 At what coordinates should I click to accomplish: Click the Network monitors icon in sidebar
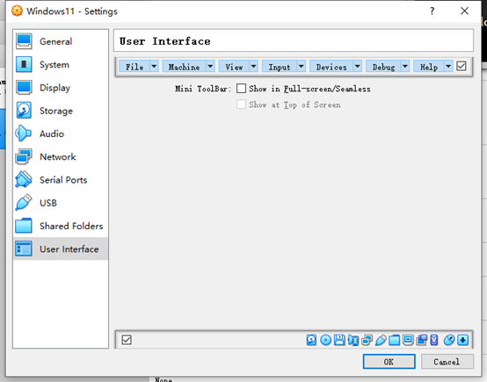coord(24,156)
